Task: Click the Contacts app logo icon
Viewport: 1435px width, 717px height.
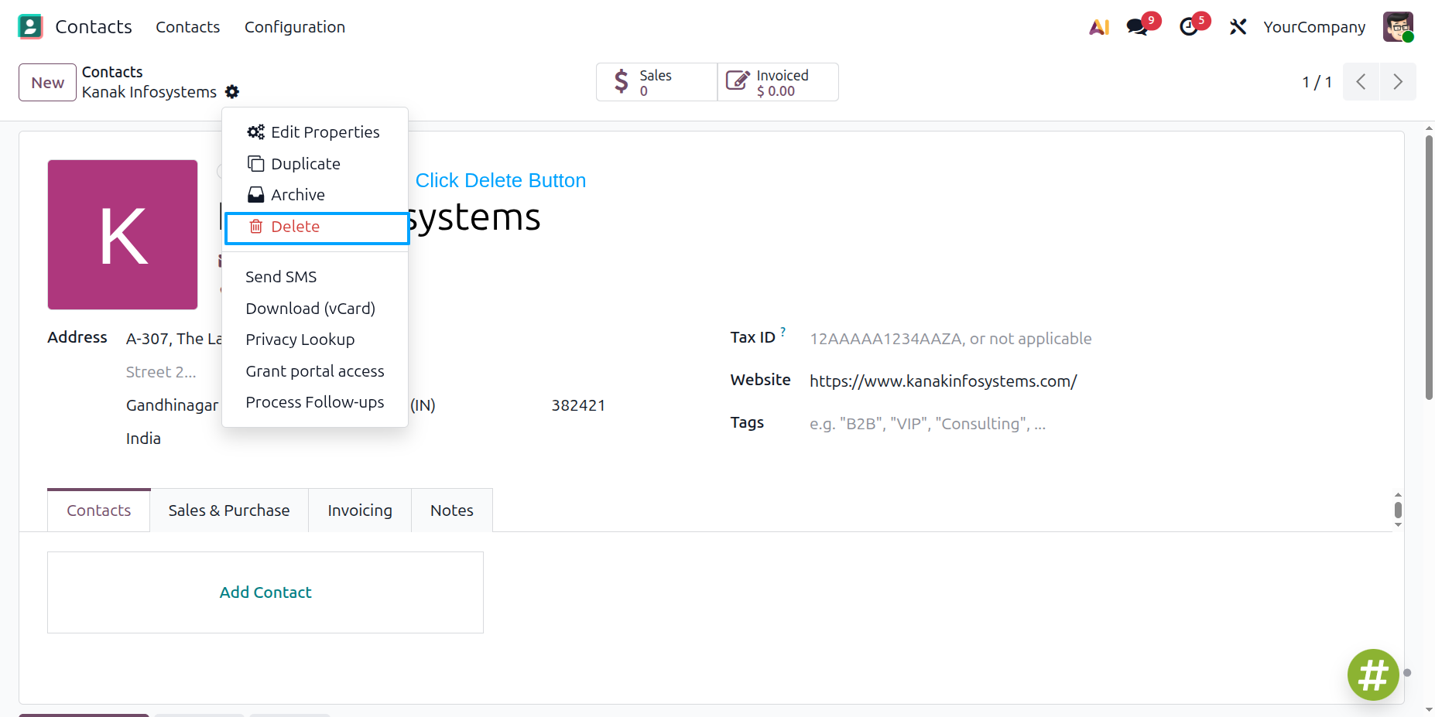Action: [30, 27]
